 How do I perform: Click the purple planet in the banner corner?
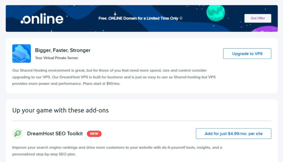click(264, 29)
